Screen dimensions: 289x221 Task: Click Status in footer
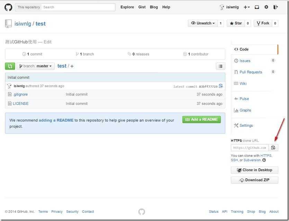point(214,212)
